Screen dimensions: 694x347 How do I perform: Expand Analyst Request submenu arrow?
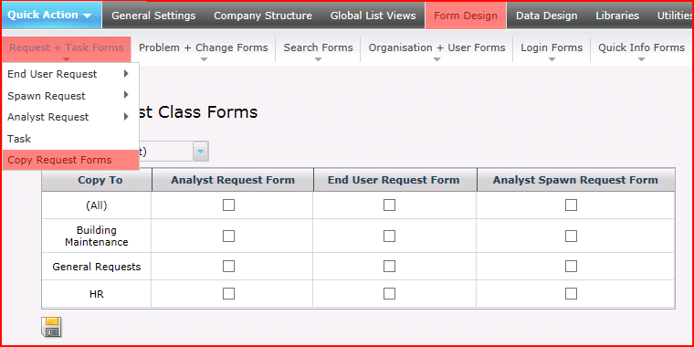pos(126,117)
